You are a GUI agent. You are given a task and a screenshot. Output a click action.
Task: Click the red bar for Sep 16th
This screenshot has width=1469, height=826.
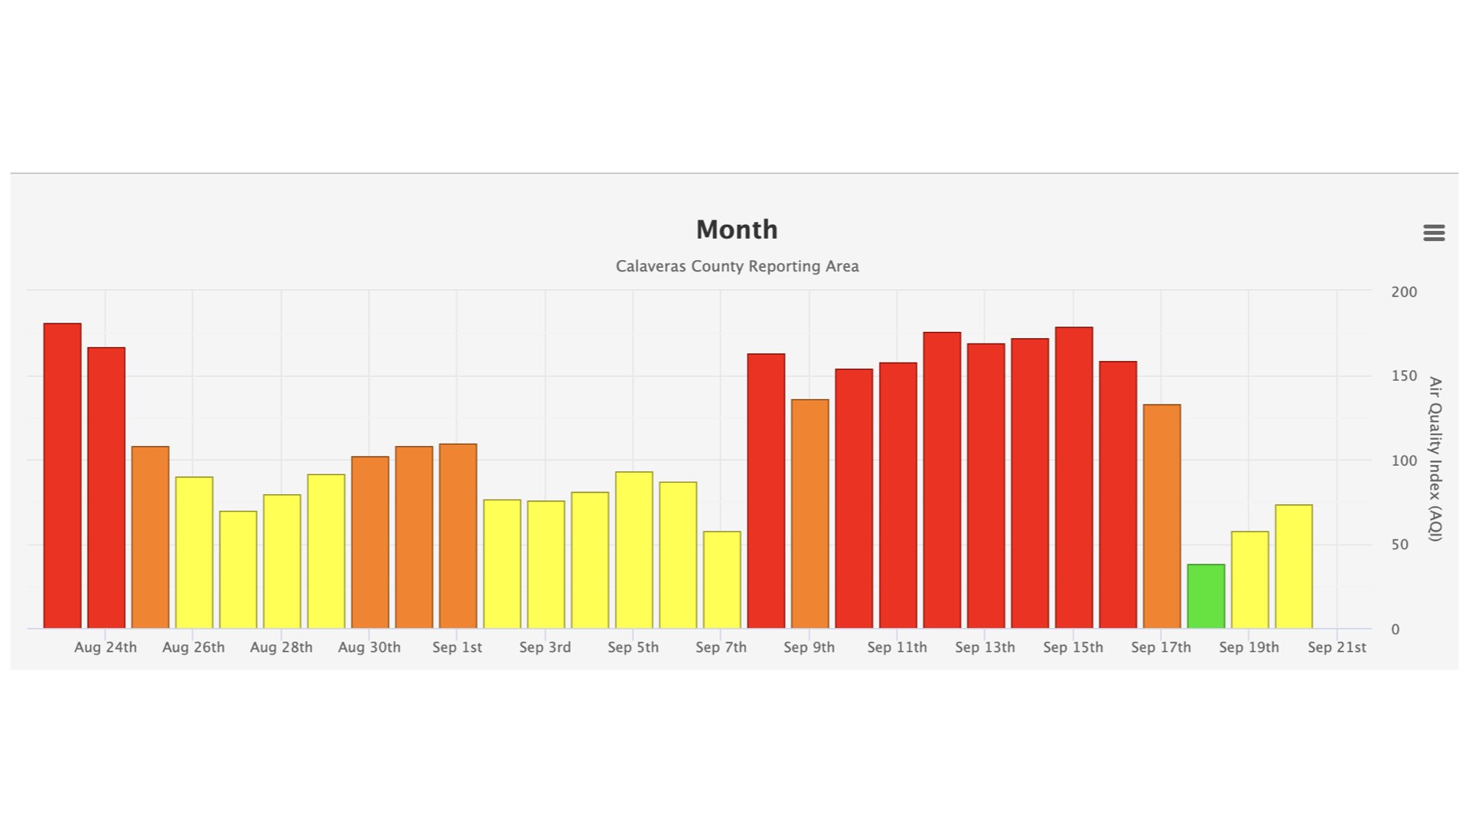[x=1118, y=495]
